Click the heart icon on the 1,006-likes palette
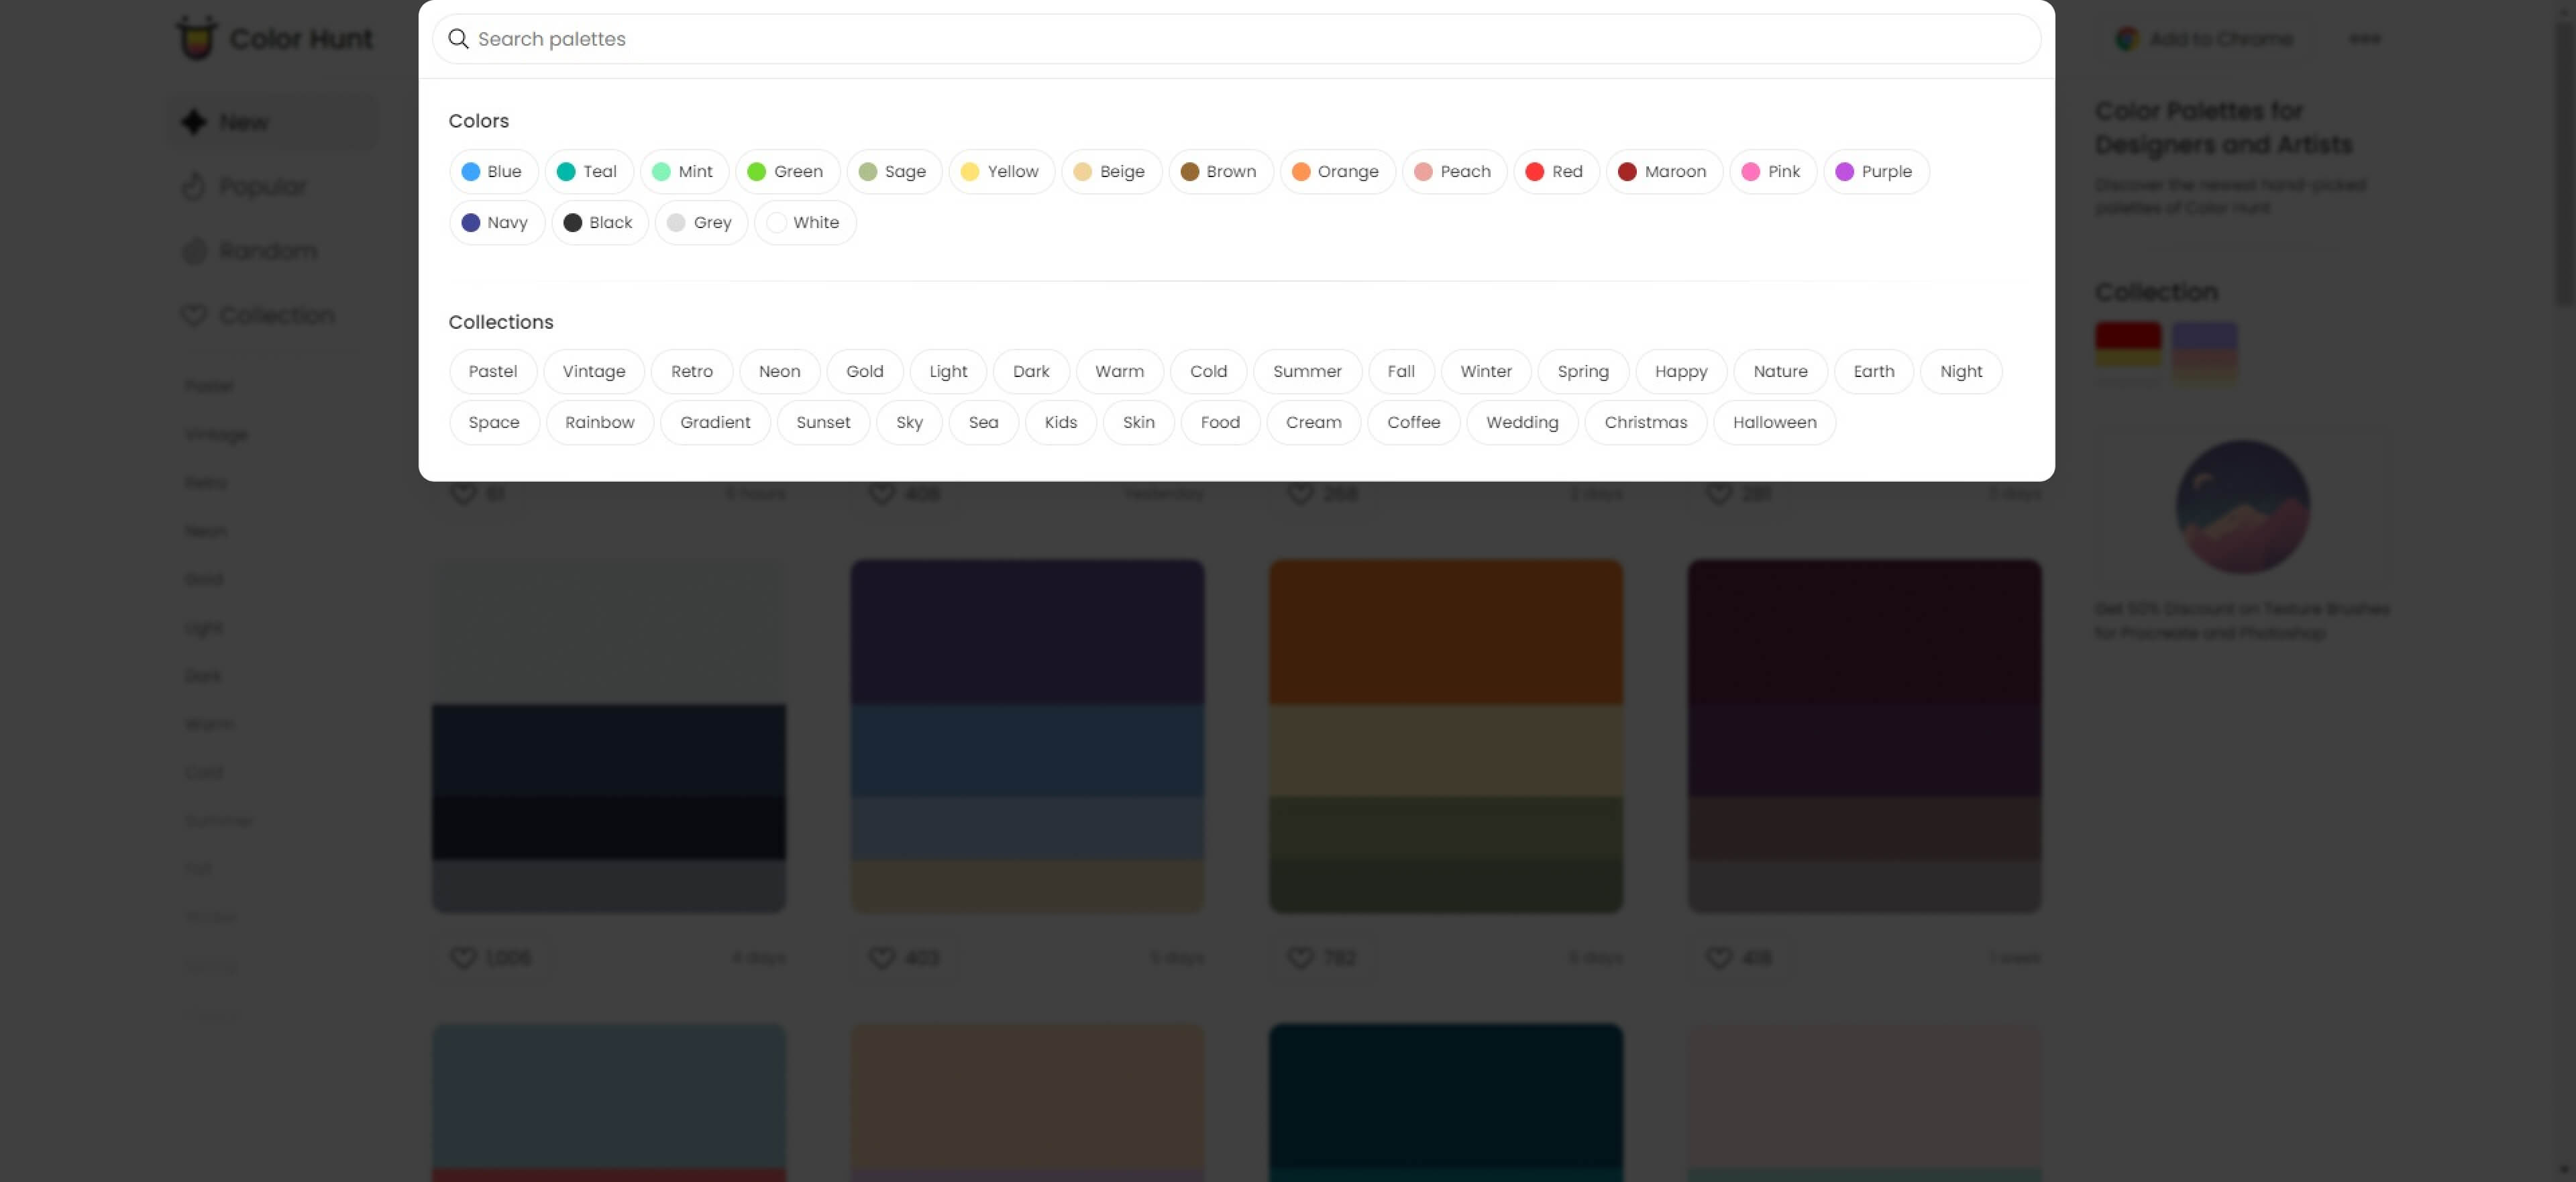This screenshot has width=2576, height=1182. [x=463, y=957]
